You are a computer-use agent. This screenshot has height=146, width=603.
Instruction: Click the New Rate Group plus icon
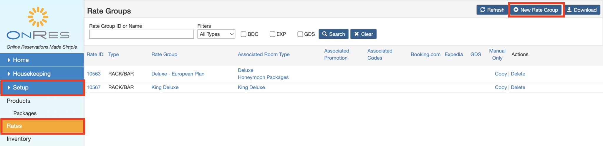(x=516, y=10)
